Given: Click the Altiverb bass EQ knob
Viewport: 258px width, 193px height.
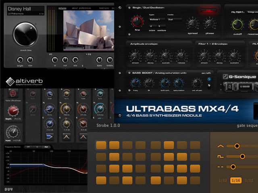Looking at the screenshot, I should point(99,60).
